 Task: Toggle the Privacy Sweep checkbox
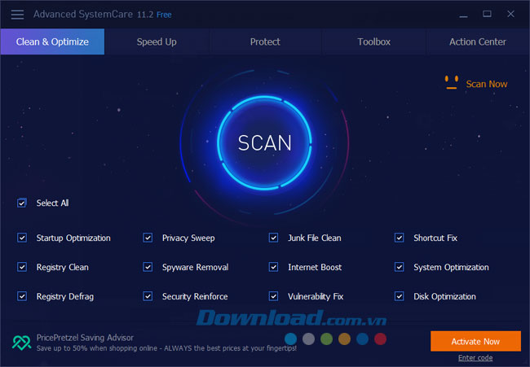point(148,238)
